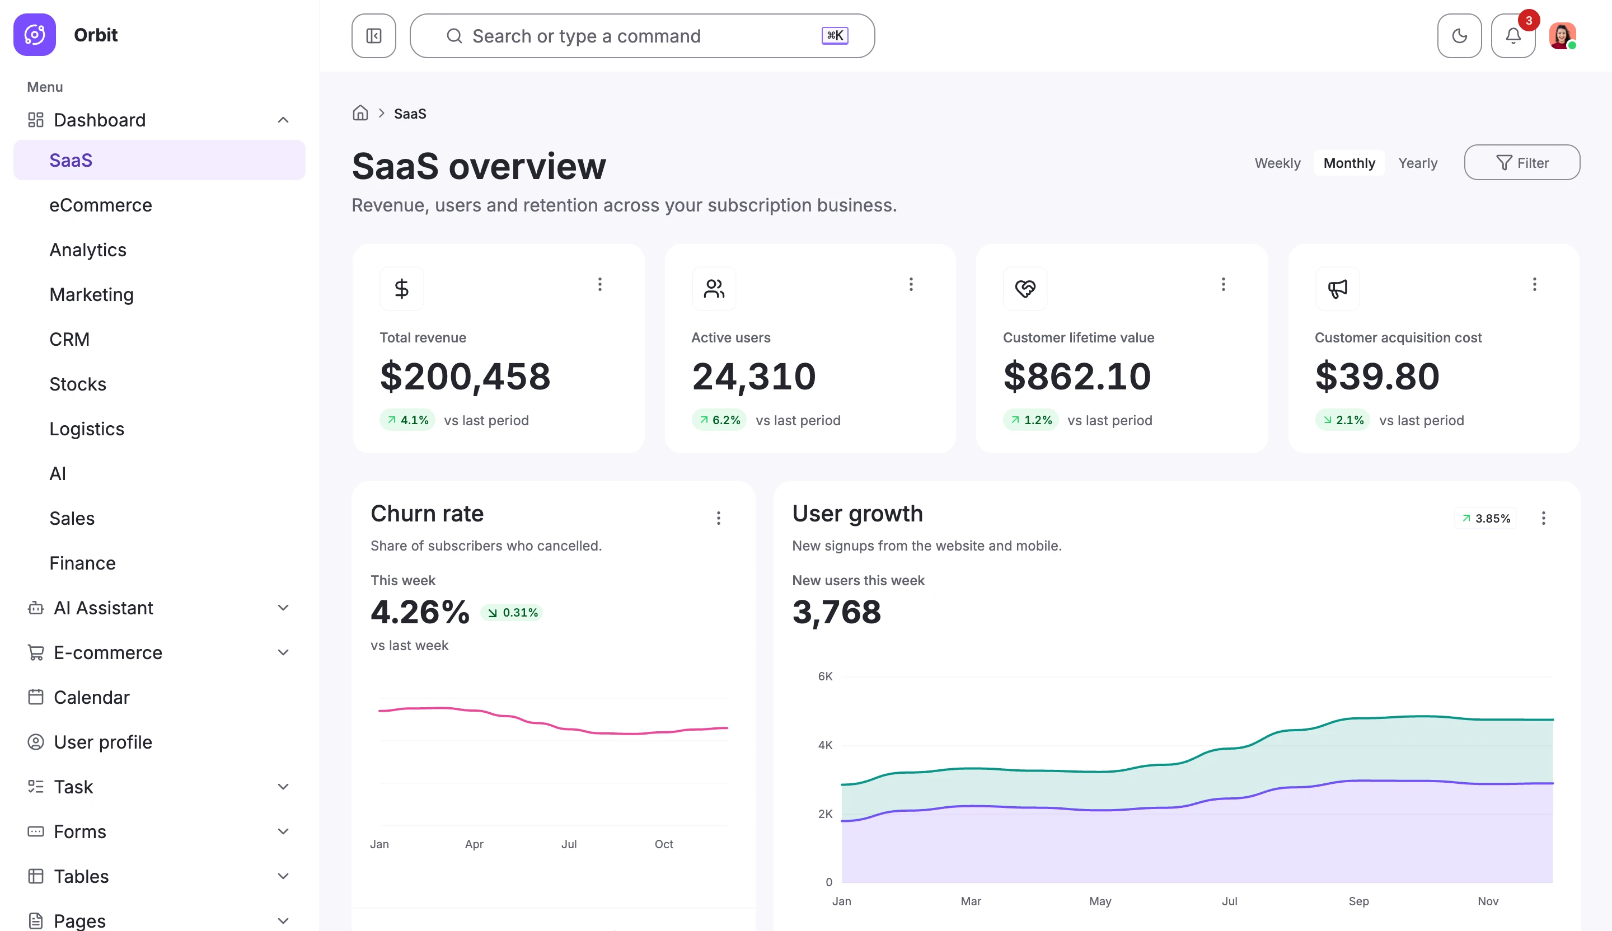Toggle the sidebar collapse button
The height and width of the screenshot is (931, 1612).
373,36
